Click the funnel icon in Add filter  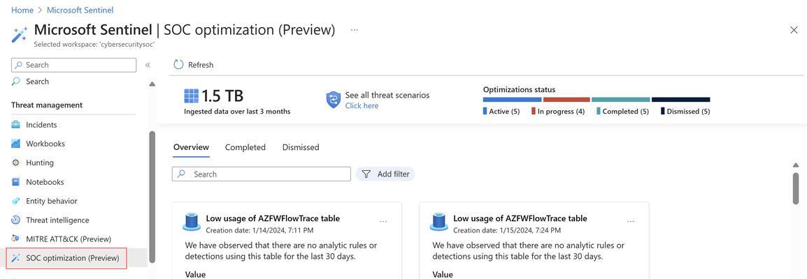[366, 174]
